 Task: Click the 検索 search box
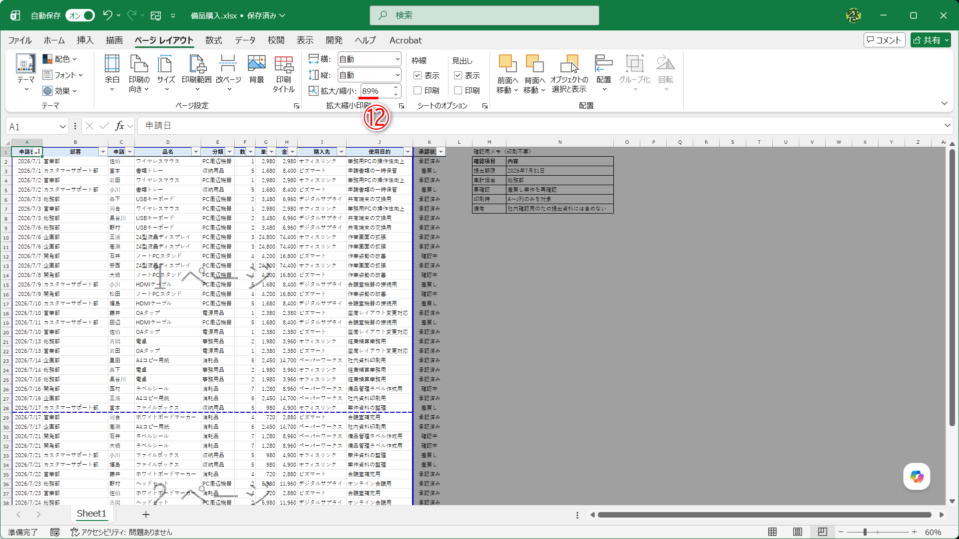(x=484, y=15)
